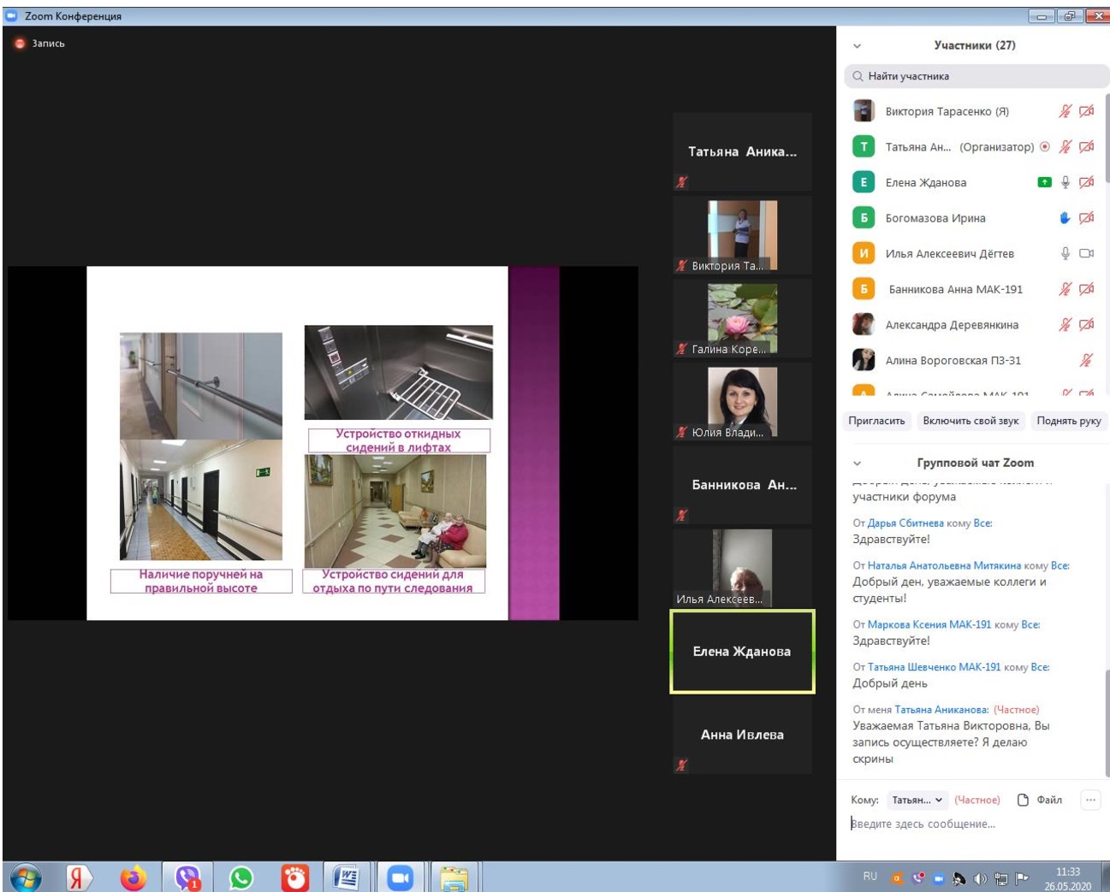Click Елена Жданова's microphone icon in list

1065,182
